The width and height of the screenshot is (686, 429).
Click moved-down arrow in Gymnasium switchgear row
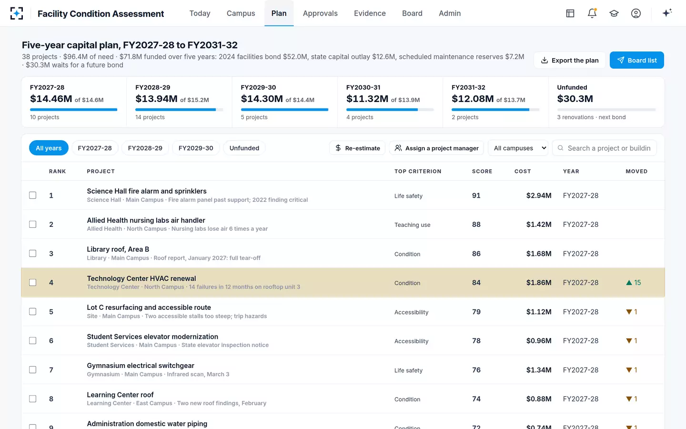pyautogui.click(x=631, y=370)
